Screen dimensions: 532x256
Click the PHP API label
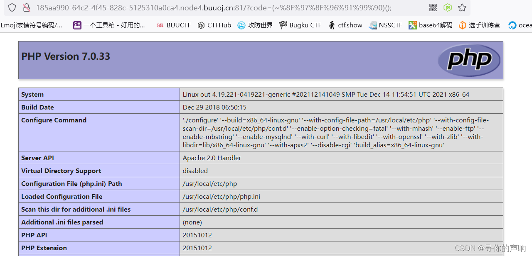(x=34, y=235)
